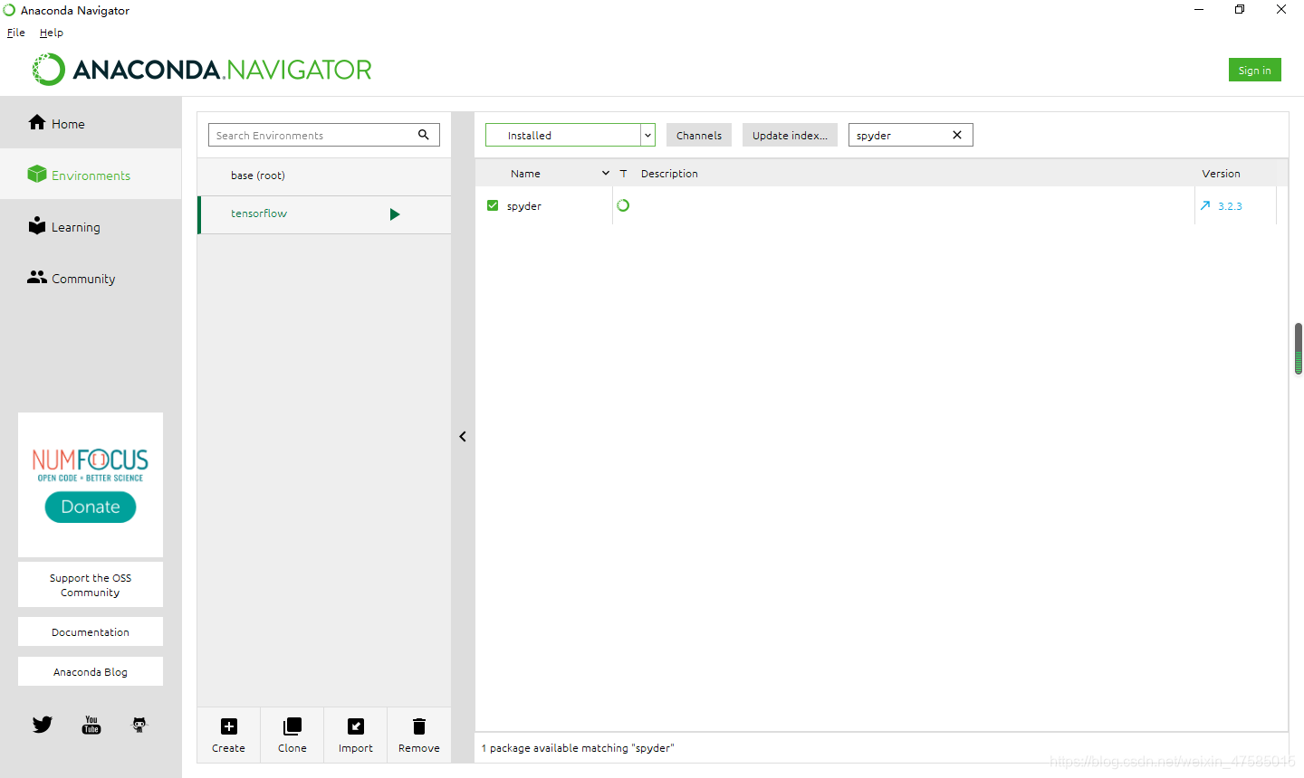Open the Twitter icon link
Screen dimensions: 1304x778
pyautogui.click(x=43, y=725)
